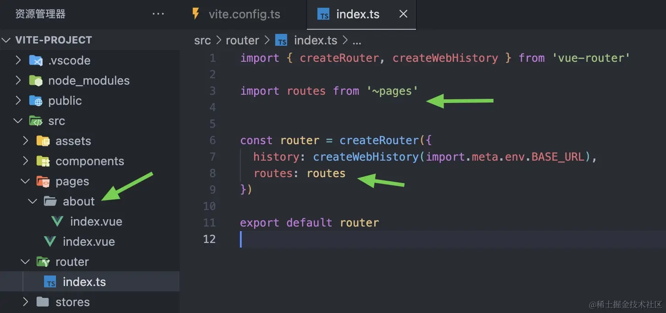Viewport: 666px width, 313px height.
Task: Click 'export default router' line
Action: click(x=310, y=223)
